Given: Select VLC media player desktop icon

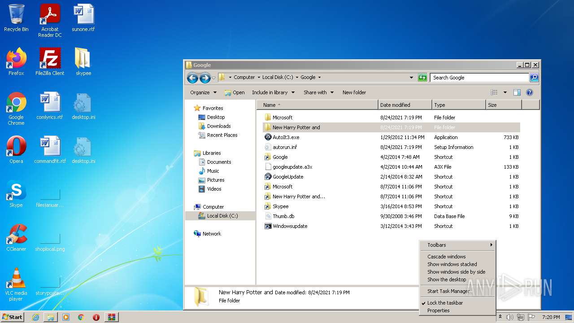Looking at the screenshot, I should [16, 284].
